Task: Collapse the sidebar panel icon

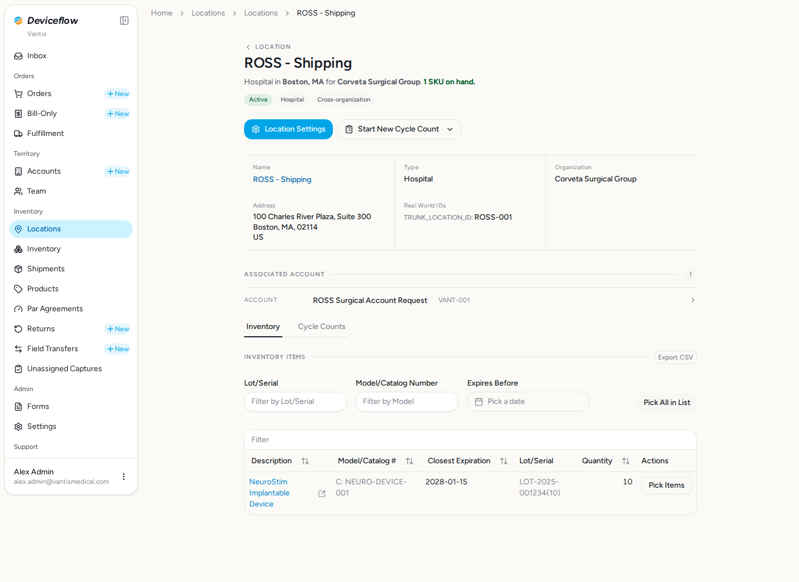Action: (124, 21)
